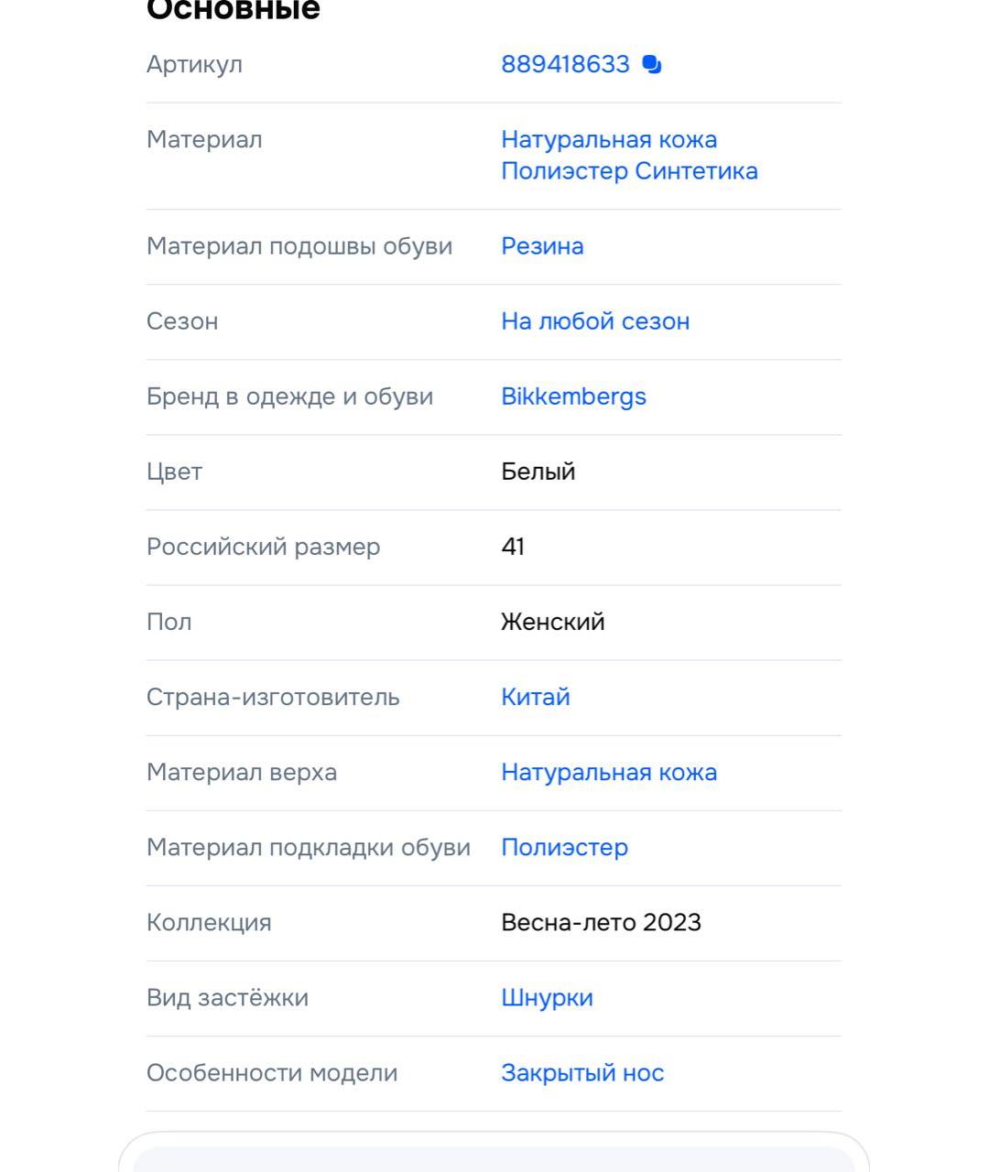
Task: Click the Весна-лето 2023 collection value
Action: pyautogui.click(x=600, y=923)
